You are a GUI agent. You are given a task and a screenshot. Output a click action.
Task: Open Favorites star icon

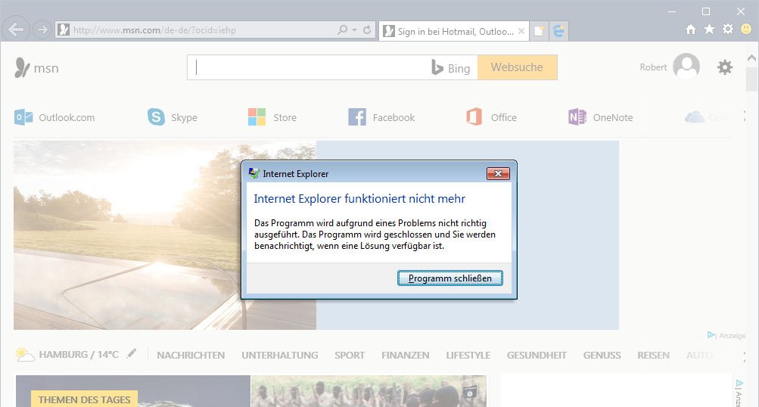point(709,30)
